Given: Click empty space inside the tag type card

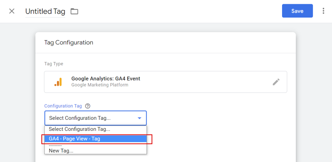Looking at the screenshot, I should [201, 82].
